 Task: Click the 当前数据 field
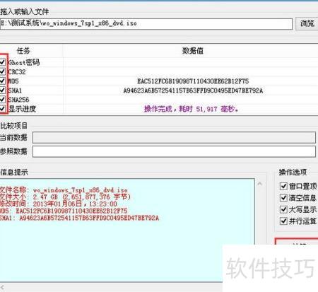click(x=174, y=137)
